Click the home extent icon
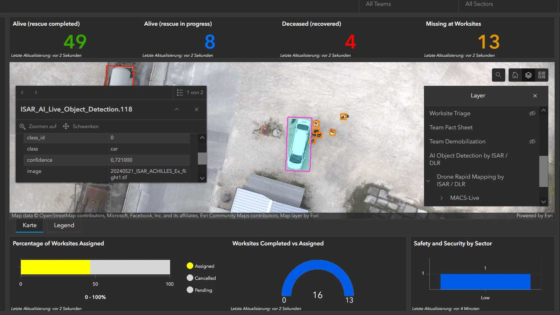This screenshot has height=315, width=560. tap(515, 75)
